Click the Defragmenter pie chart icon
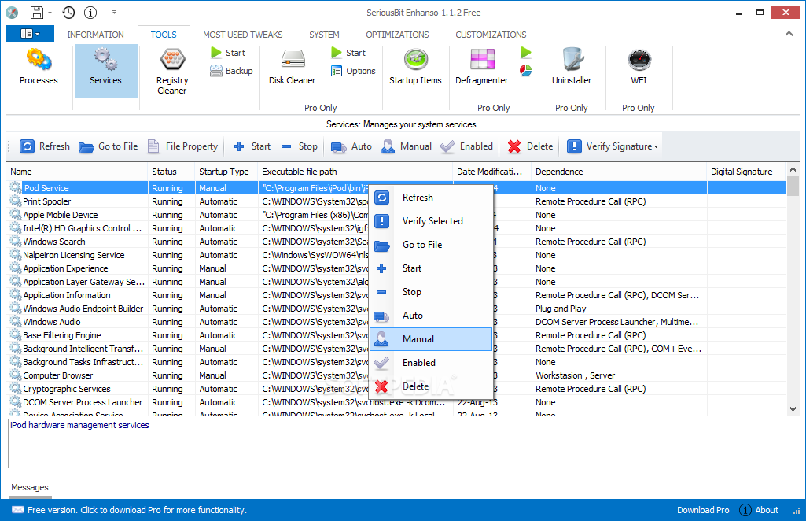The image size is (806, 521). click(x=525, y=71)
